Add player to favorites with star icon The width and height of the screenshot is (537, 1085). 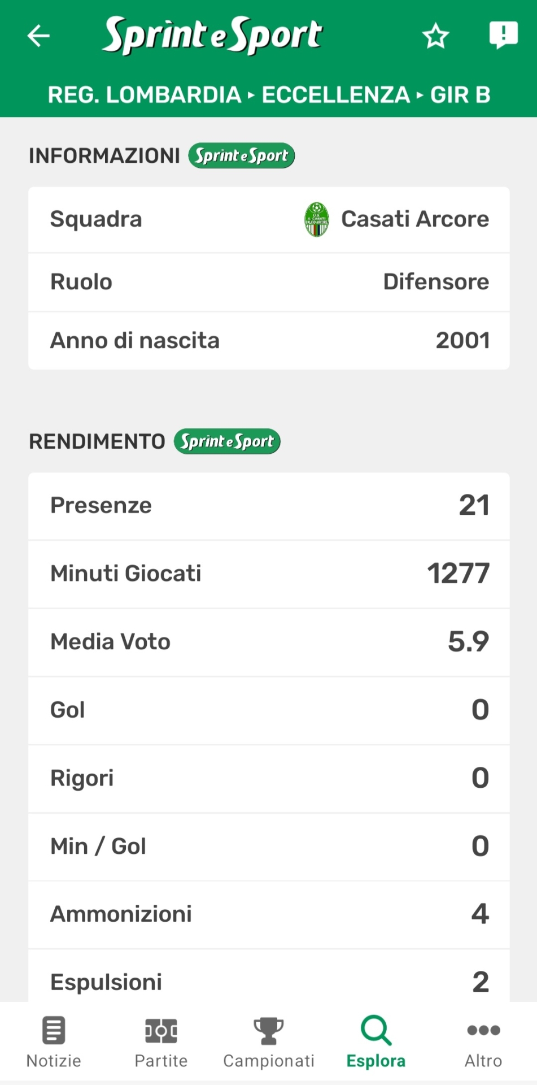click(x=435, y=36)
